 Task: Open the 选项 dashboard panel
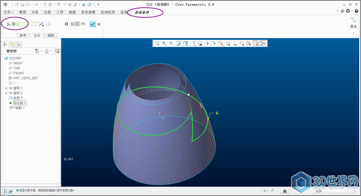[x=37, y=35]
